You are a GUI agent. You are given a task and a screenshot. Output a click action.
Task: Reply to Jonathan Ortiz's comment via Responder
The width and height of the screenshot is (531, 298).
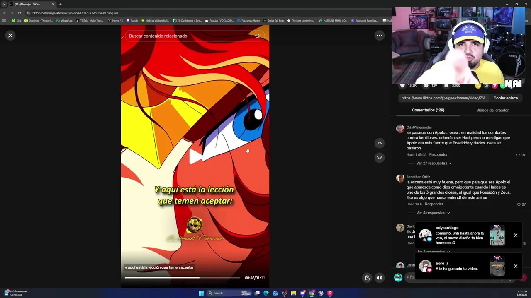(434, 204)
